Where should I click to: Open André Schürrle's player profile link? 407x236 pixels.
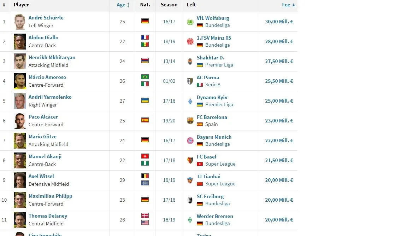46,18
